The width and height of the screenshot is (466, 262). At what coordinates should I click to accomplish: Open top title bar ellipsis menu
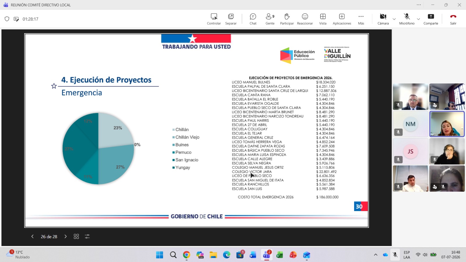(419, 5)
